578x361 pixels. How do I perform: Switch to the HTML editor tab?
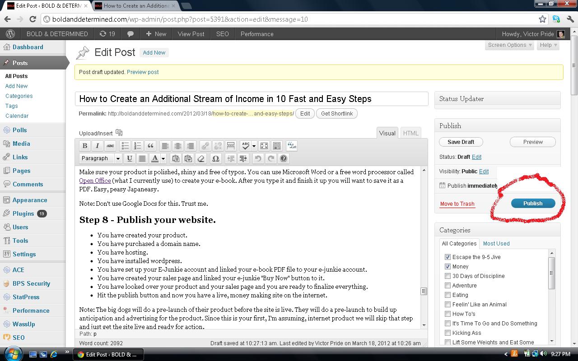point(410,133)
